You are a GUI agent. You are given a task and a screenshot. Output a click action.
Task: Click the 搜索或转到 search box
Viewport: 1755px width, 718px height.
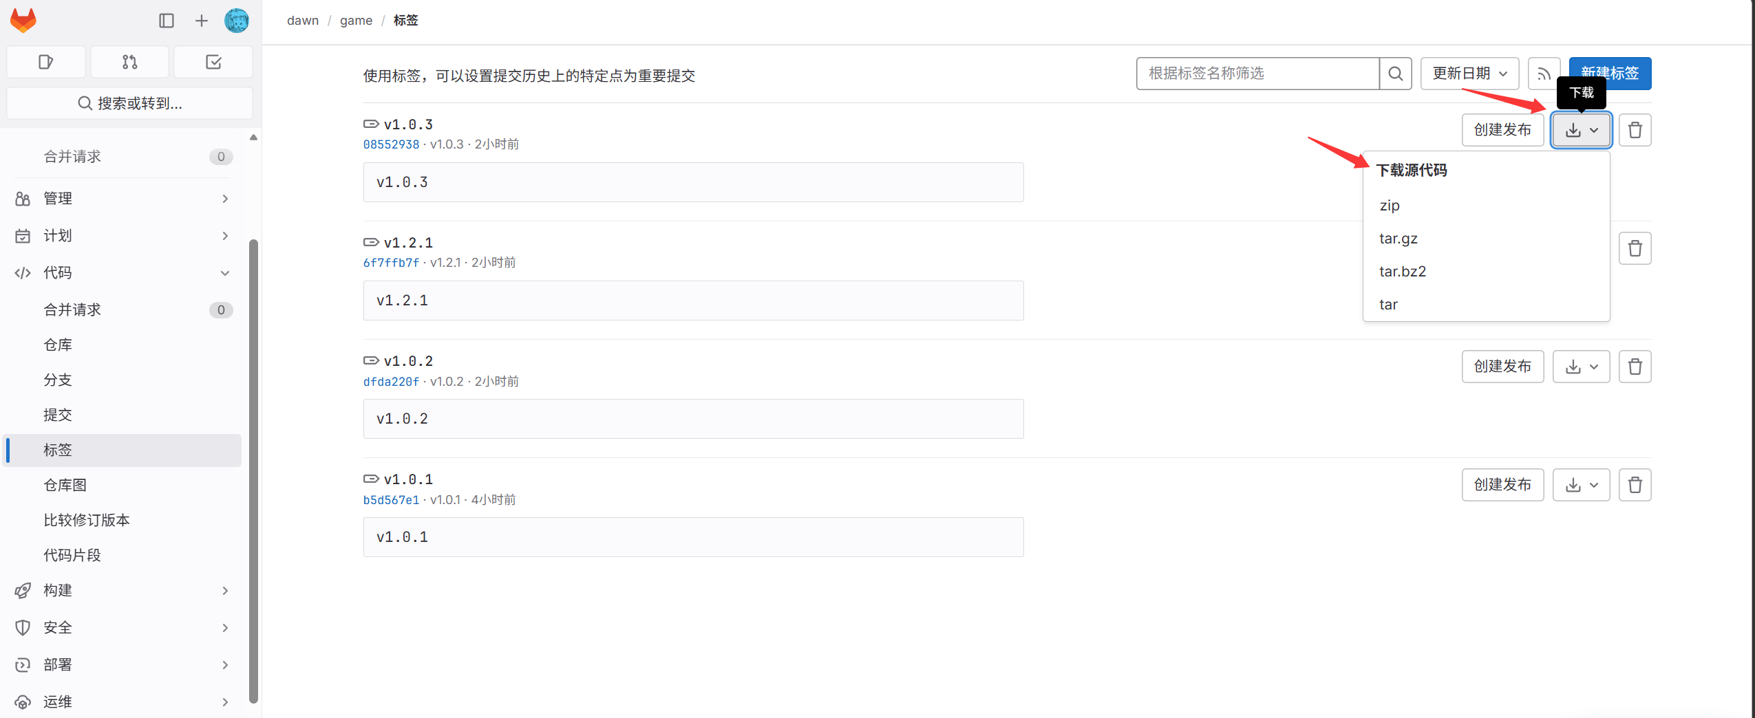point(130,103)
